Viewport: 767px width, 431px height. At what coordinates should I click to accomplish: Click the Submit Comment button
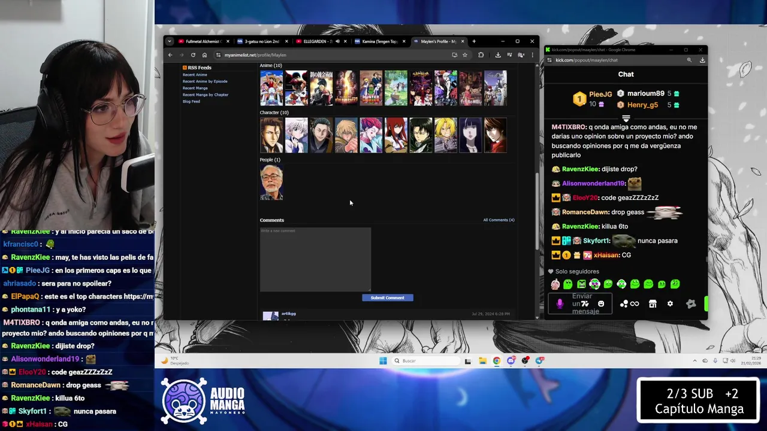pos(387,298)
